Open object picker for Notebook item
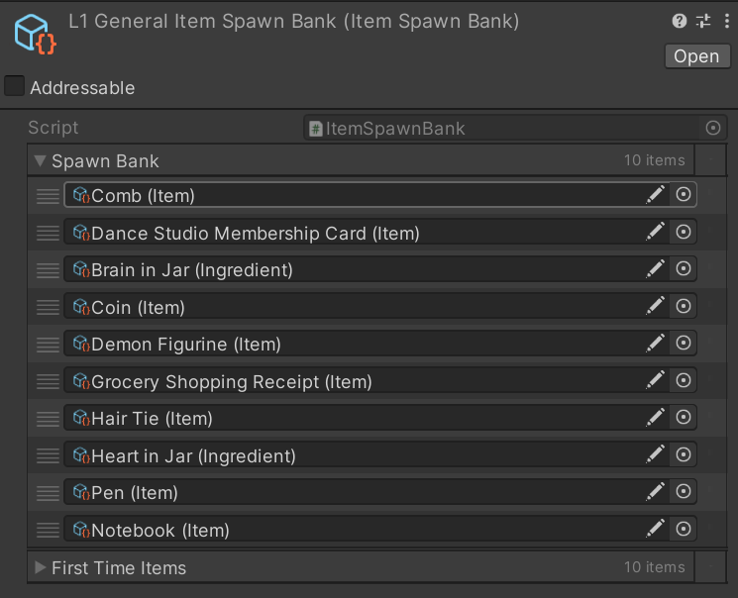The width and height of the screenshot is (738, 598). (x=683, y=529)
